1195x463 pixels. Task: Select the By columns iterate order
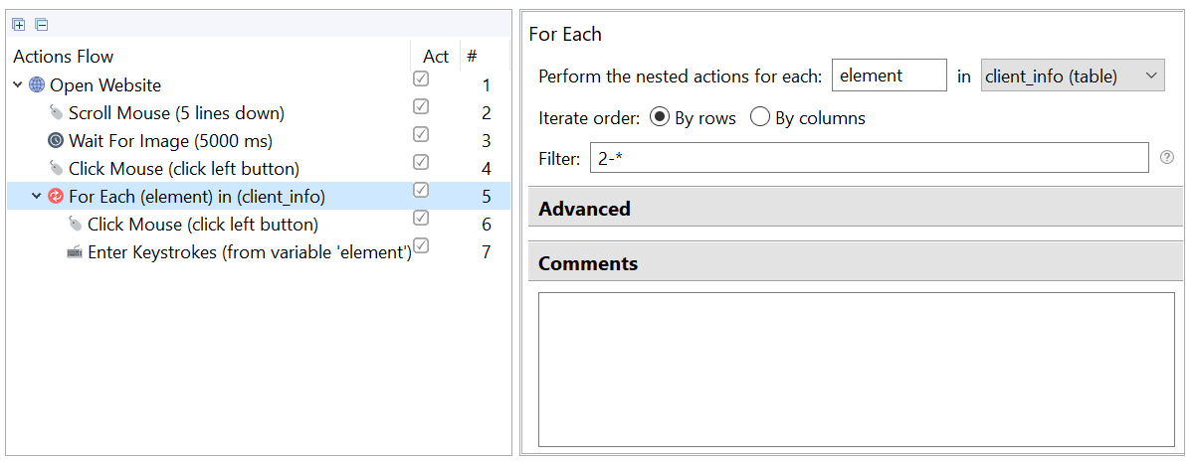(760, 117)
